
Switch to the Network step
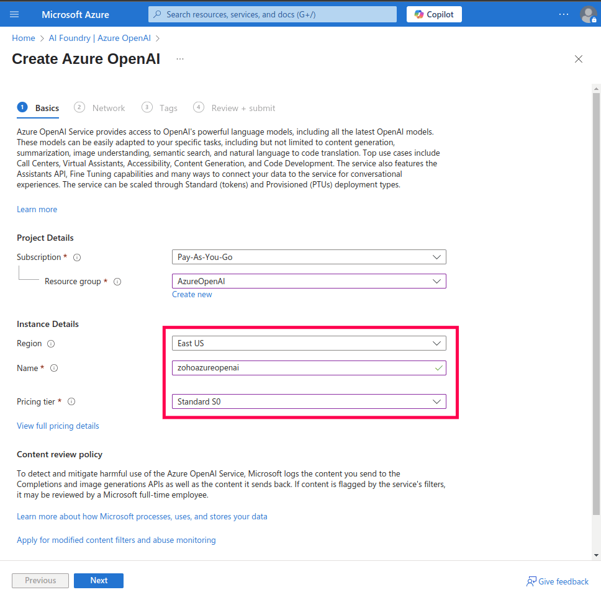click(x=109, y=107)
